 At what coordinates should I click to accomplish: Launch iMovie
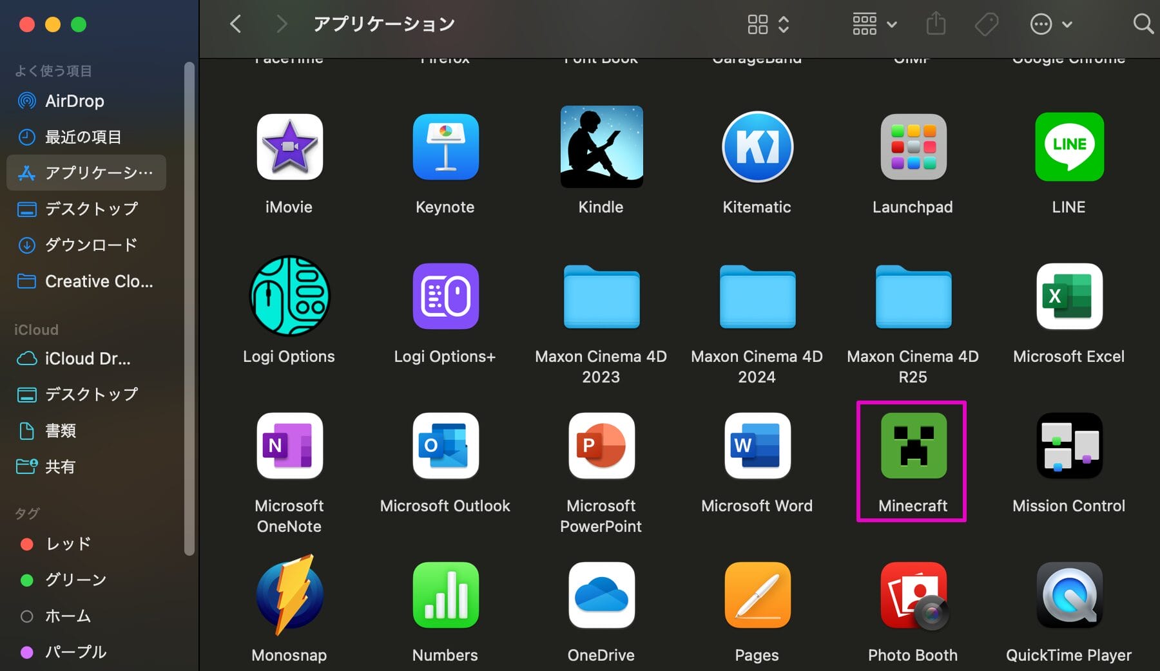coord(289,147)
